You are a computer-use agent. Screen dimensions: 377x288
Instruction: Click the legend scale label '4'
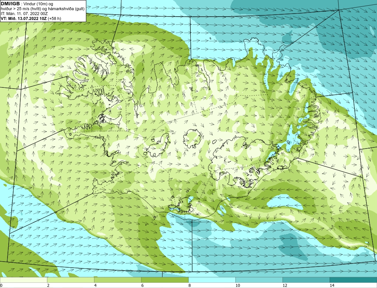pyautogui.click(x=95, y=285)
